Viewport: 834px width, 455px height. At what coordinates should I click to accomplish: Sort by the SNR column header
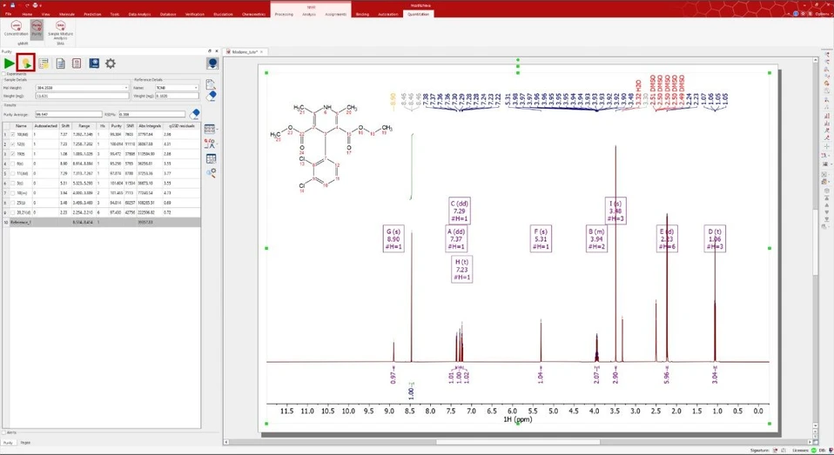click(x=130, y=126)
